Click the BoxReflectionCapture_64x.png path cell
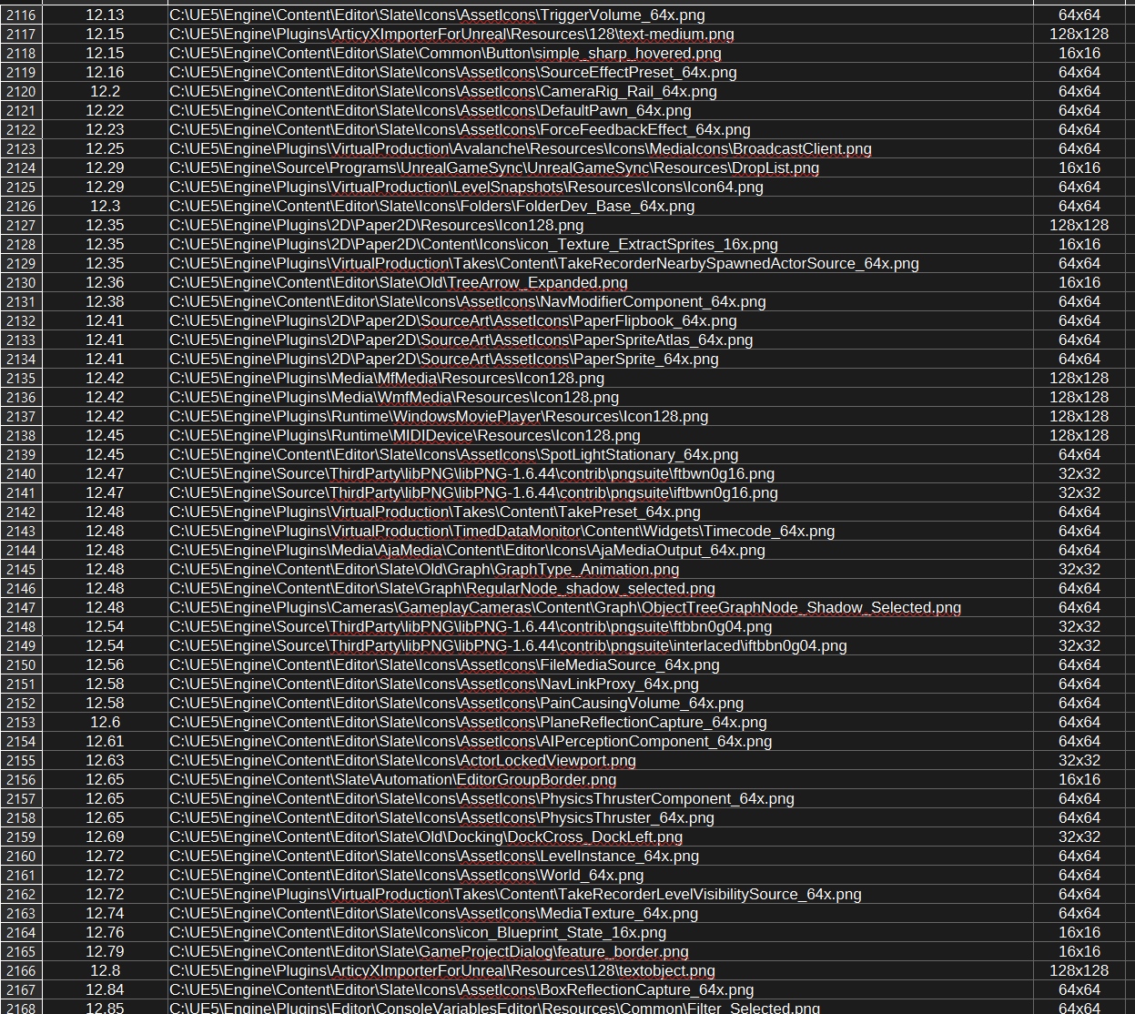This screenshot has height=1014, width=1135. click(461, 989)
